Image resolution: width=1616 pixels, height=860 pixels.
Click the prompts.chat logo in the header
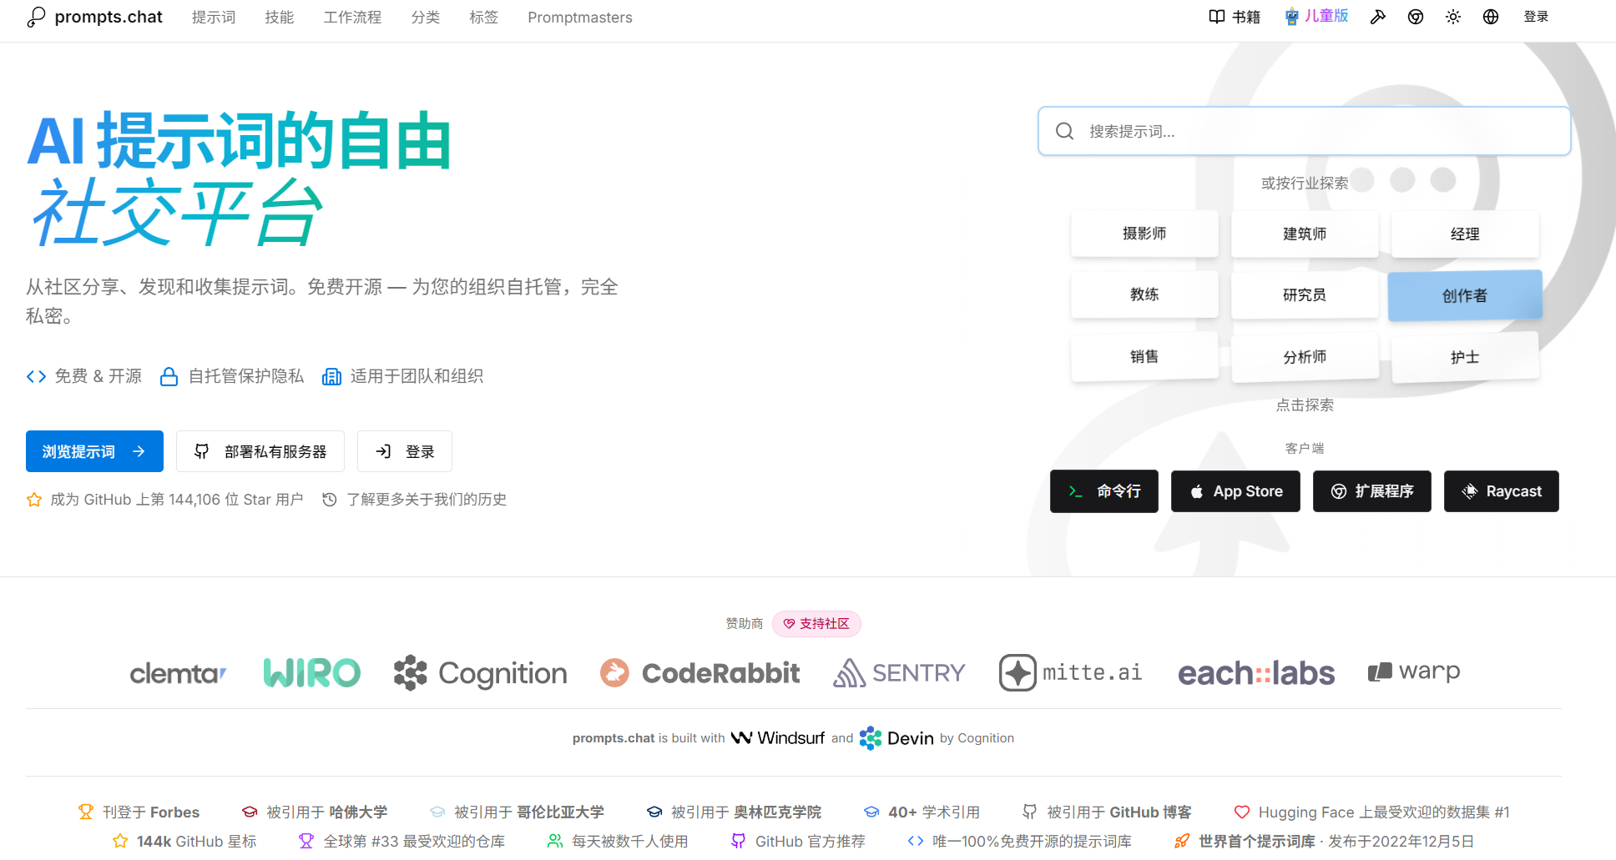(94, 17)
